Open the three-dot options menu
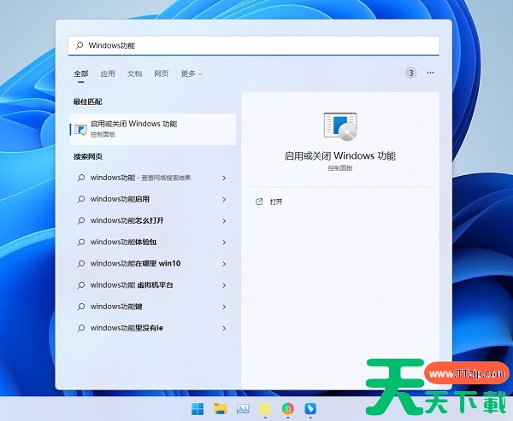The width and height of the screenshot is (513, 421). pos(430,73)
